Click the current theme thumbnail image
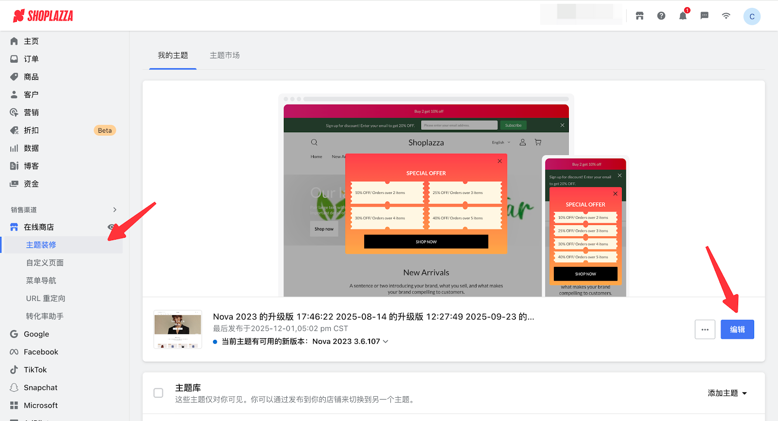The height and width of the screenshot is (421, 778). point(177,329)
